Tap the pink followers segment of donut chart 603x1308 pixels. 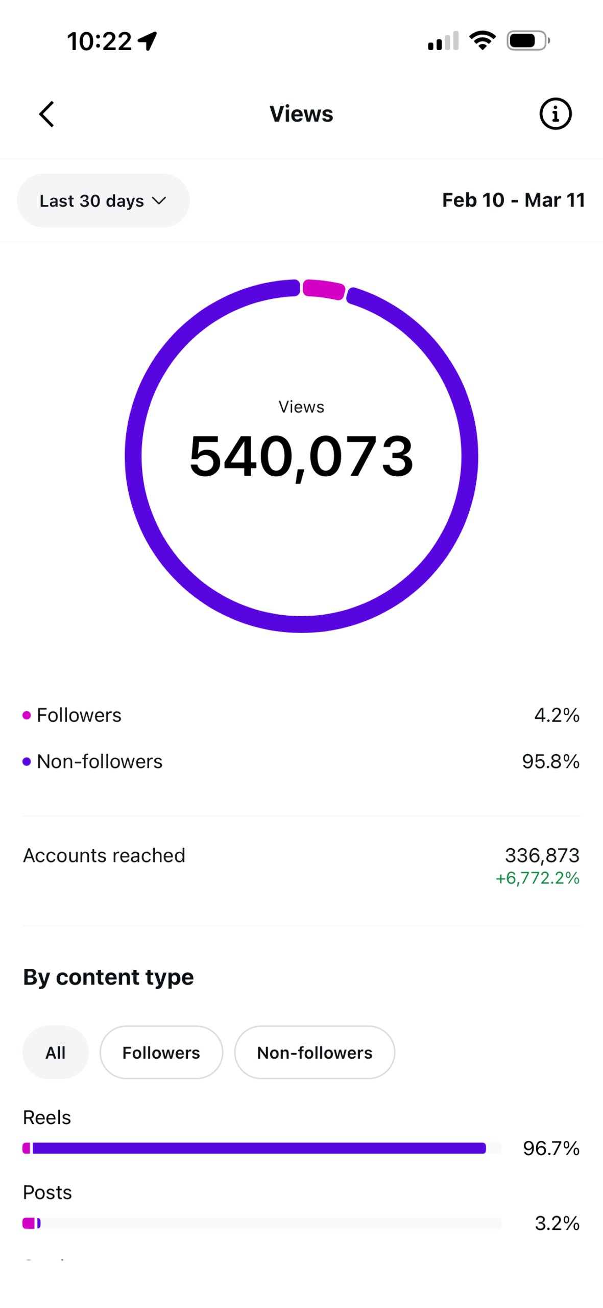click(x=324, y=289)
